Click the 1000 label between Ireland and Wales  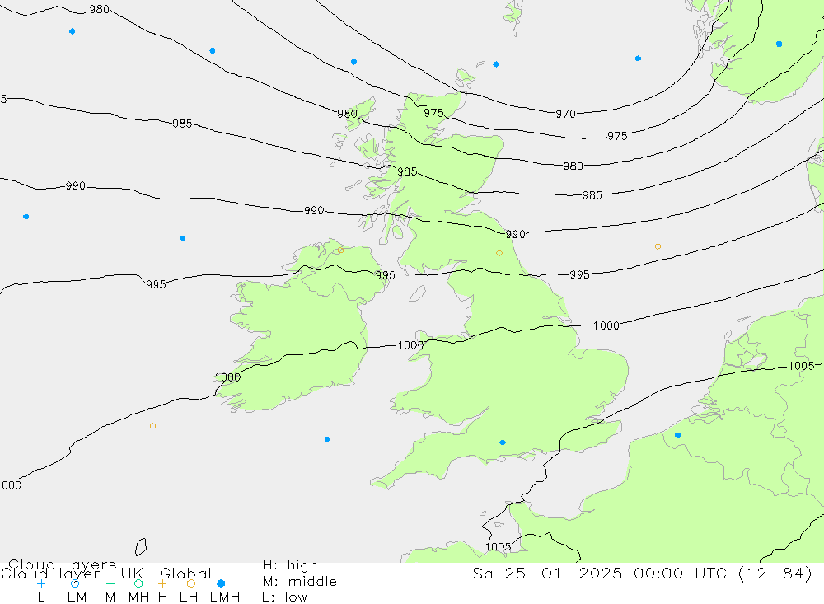coord(410,345)
